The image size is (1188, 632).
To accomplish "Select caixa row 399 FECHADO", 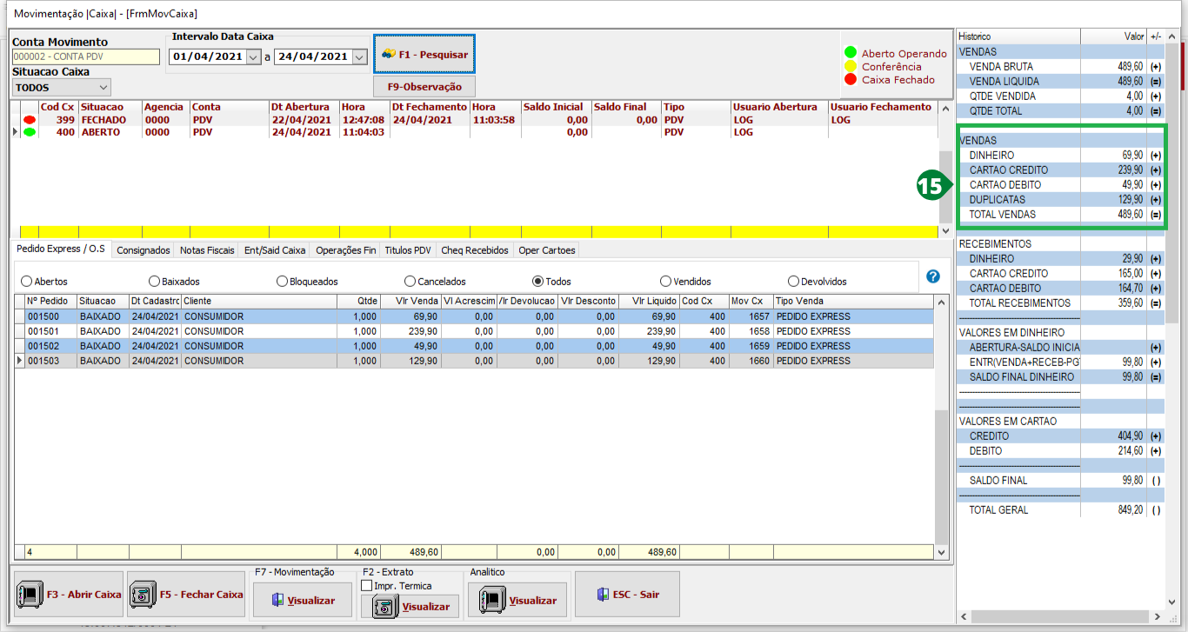I will click(x=474, y=120).
